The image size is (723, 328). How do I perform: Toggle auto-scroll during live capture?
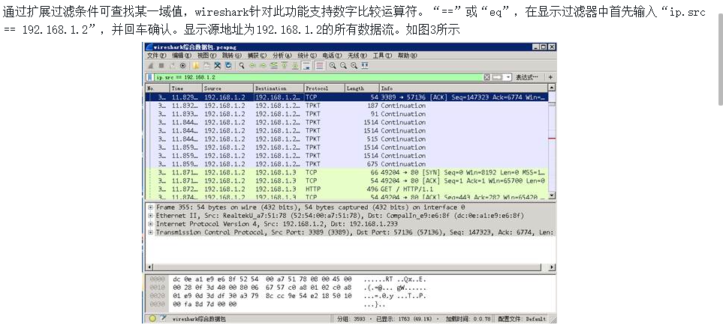[306, 66]
